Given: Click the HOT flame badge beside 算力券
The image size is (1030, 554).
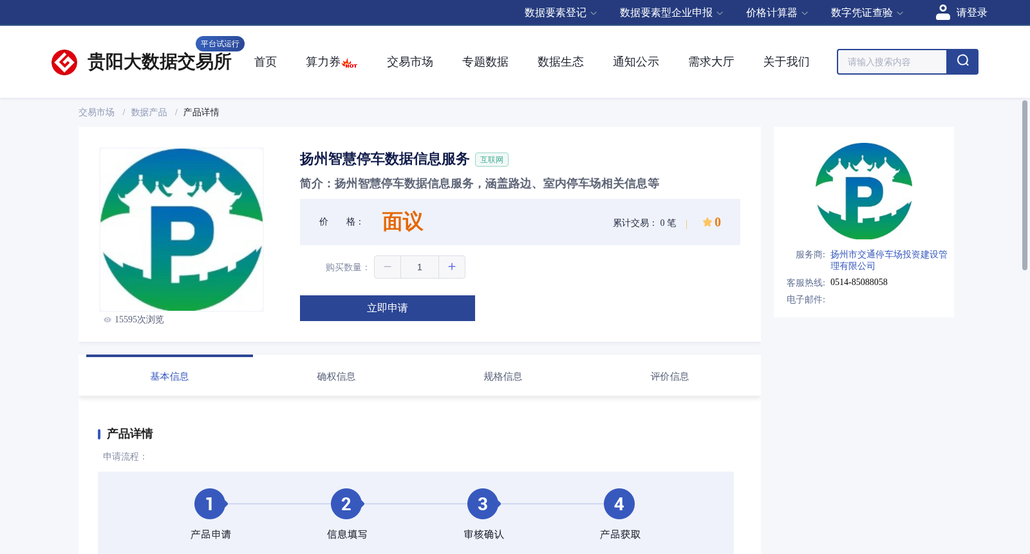Looking at the screenshot, I should pos(350,63).
